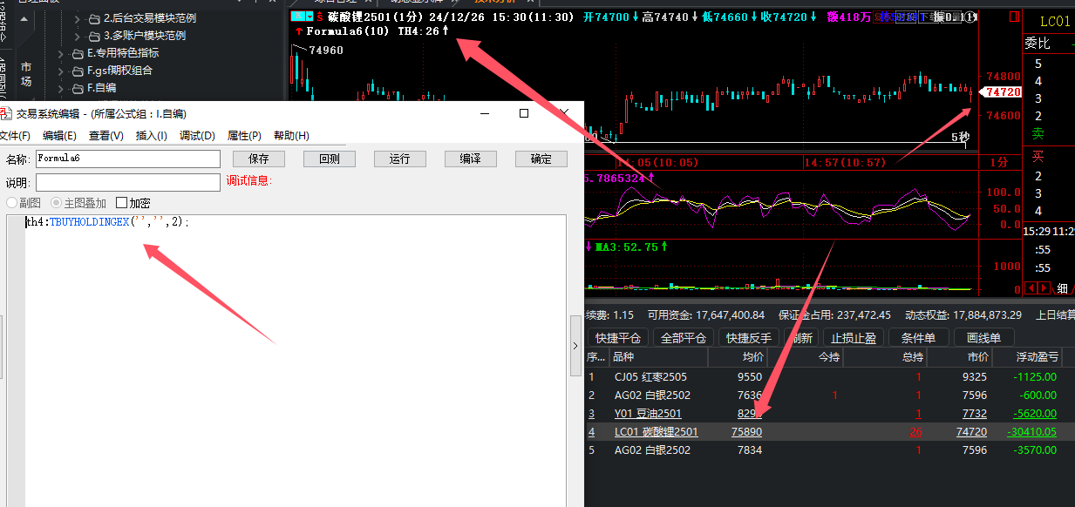Click the 条件单 button
Viewport: 1075px width, 507px height.
[919, 338]
